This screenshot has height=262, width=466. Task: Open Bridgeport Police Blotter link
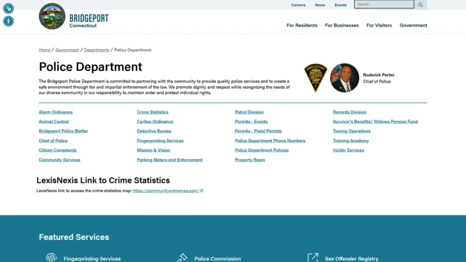pos(63,131)
